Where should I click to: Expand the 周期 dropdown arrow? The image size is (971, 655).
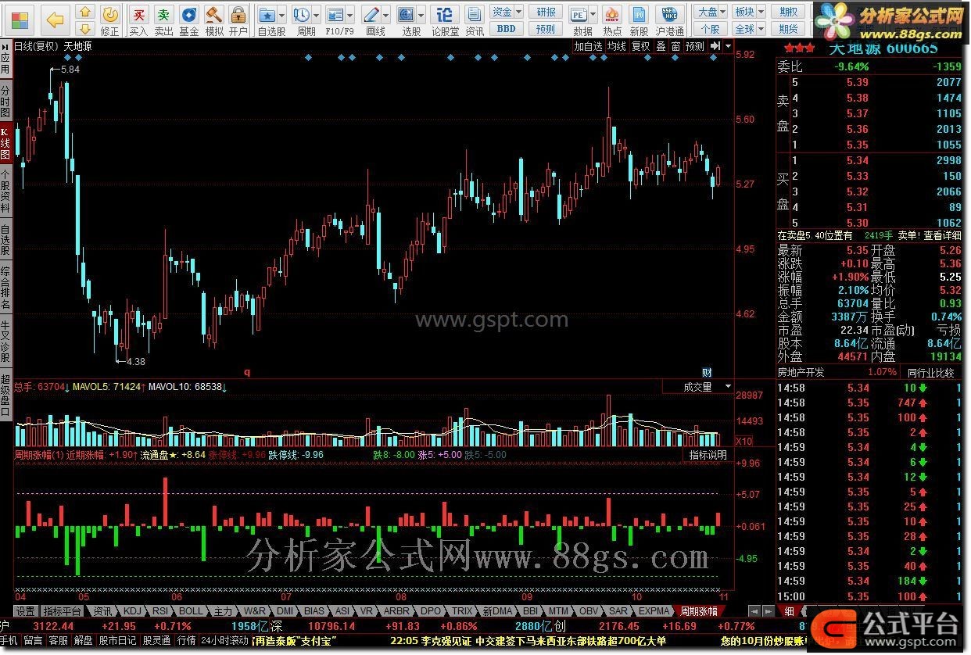pyautogui.click(x=316, y=15)
